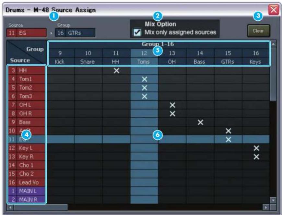
Task: Select source row 7 OH L
Action: coord(27,105)
